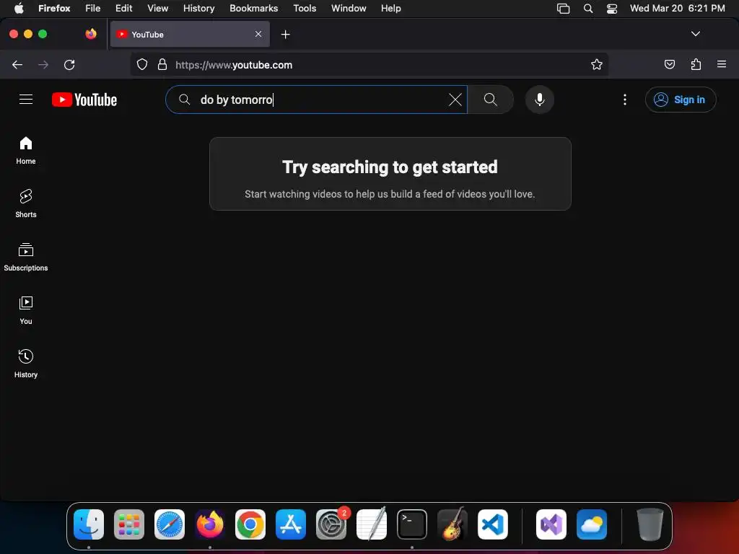Open the View menu

click(157, 8)
